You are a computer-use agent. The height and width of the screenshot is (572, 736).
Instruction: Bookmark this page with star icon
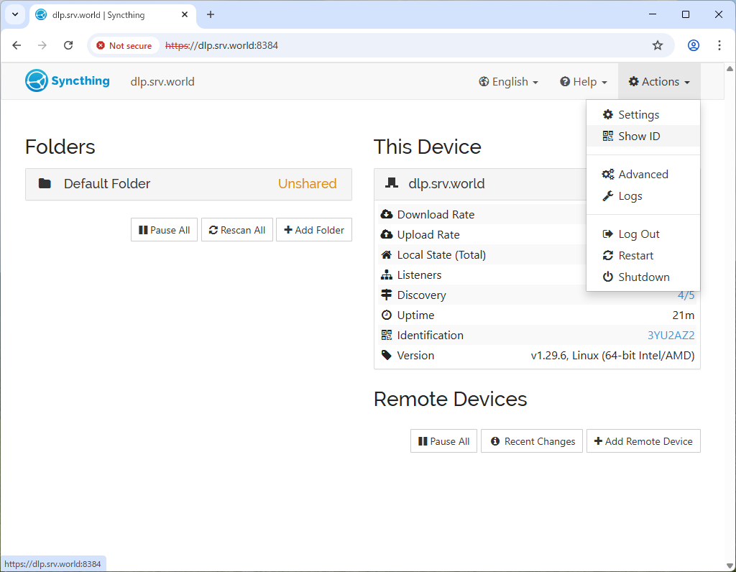pyautogui.click(x=658, y=45)
